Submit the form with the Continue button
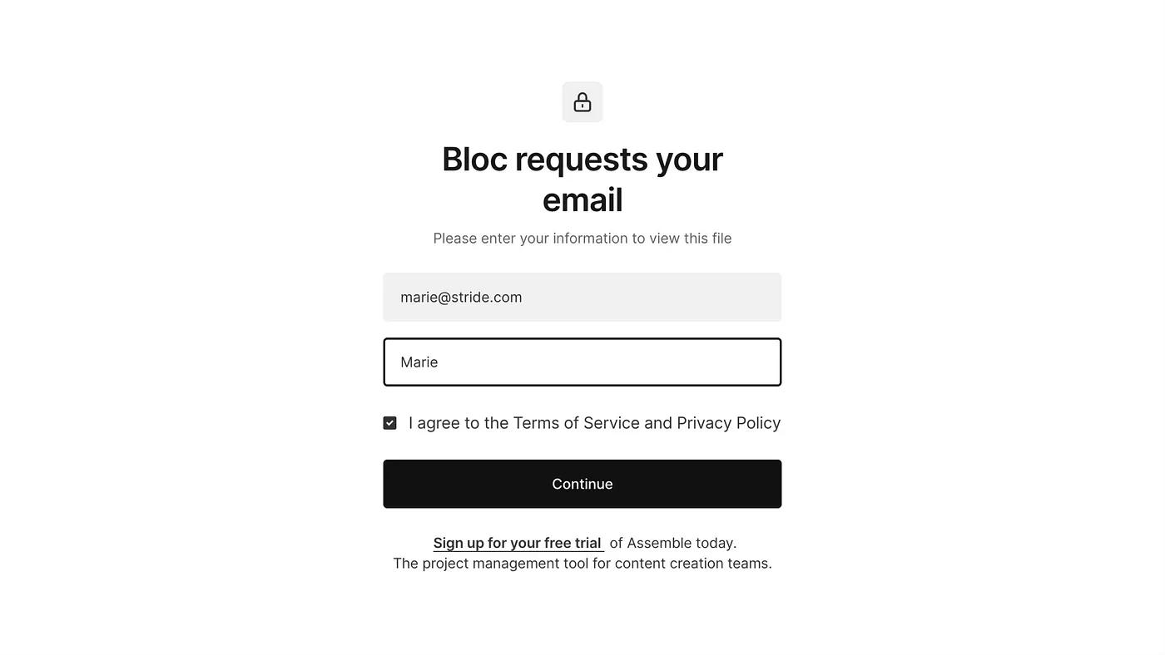Screen dimensions: 1165x655 pos(582,484)
